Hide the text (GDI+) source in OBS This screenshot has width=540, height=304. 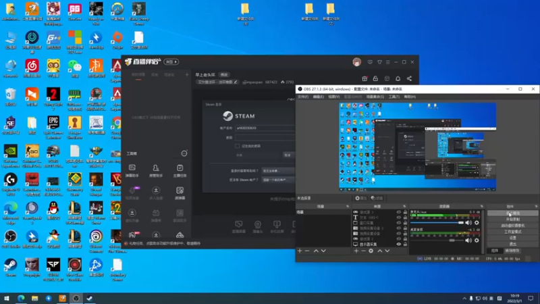399,218
